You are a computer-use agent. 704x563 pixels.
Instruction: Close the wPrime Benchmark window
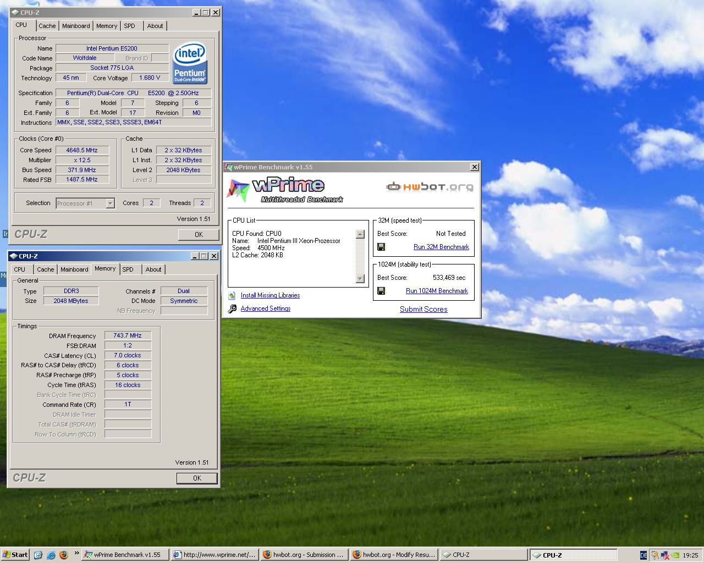[475, 167]
